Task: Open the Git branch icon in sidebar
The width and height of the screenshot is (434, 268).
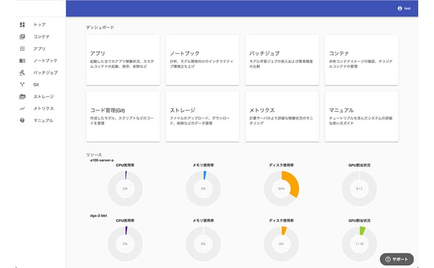Action: tap(22, 85)
